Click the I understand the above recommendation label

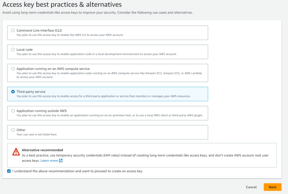(x=78, y=171)
